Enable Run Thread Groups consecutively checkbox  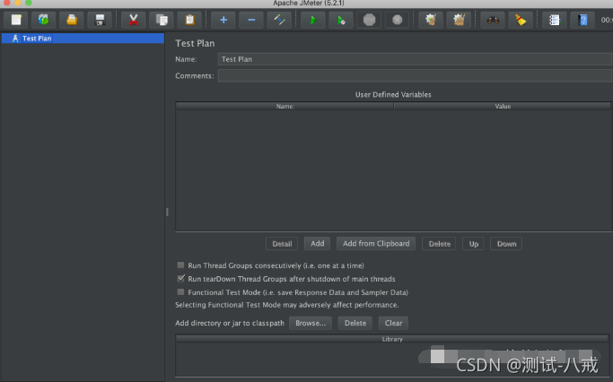click(x=180, y=265)
